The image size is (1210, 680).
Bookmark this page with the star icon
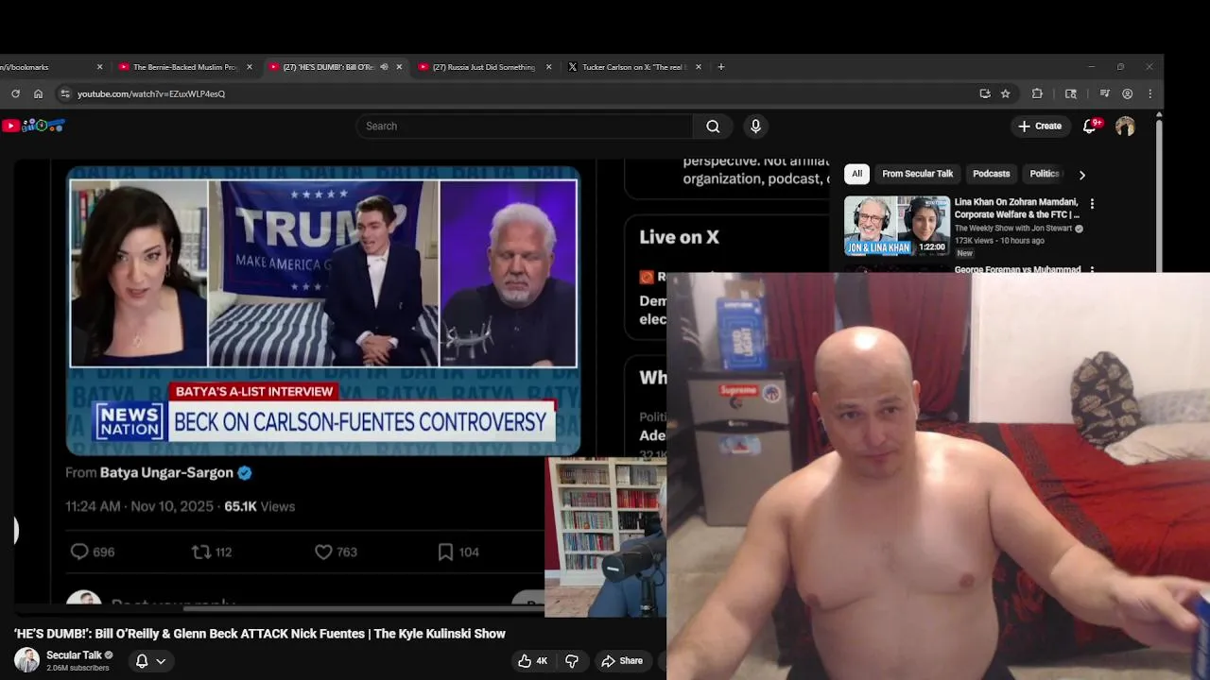point(1005,93)
